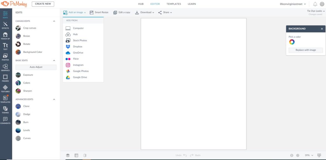Open the Frames panel
Viewport: 326px width, 160px height.
pyautogui.click(x=5, y=78)
